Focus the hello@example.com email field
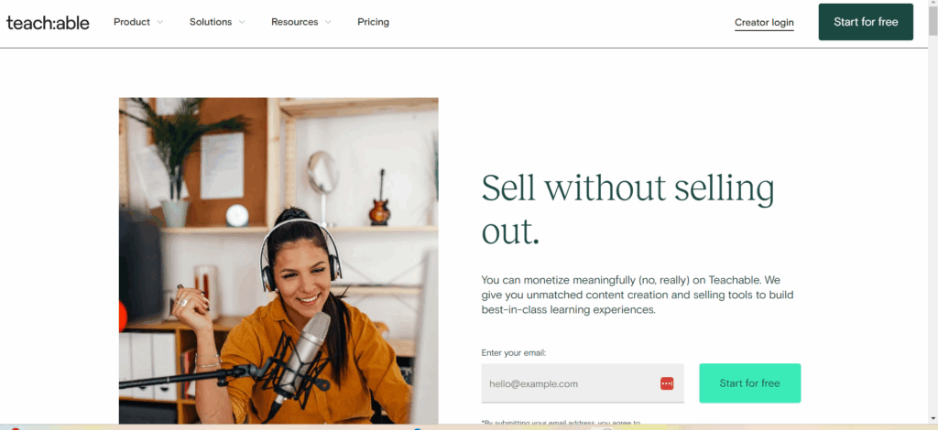Viewport: 938px width, 430px height. (583, 383)
